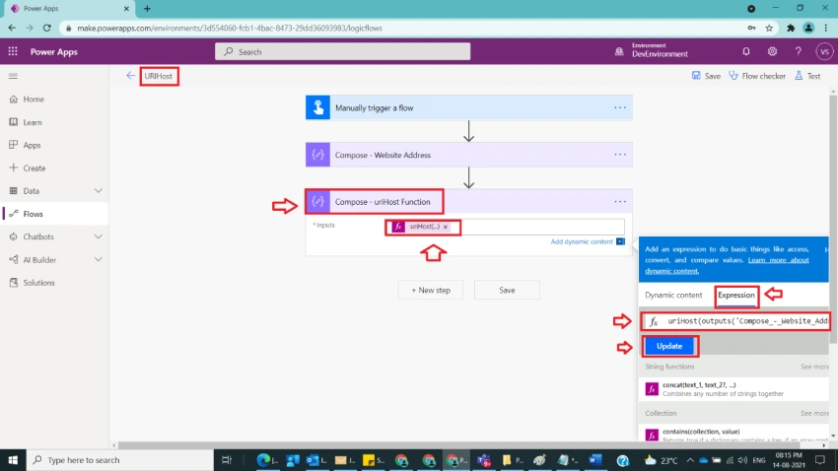Click the URIHost flow name
Image resolution: width=838 pixels, height=471 pixels.
click(x=158, y=76)
